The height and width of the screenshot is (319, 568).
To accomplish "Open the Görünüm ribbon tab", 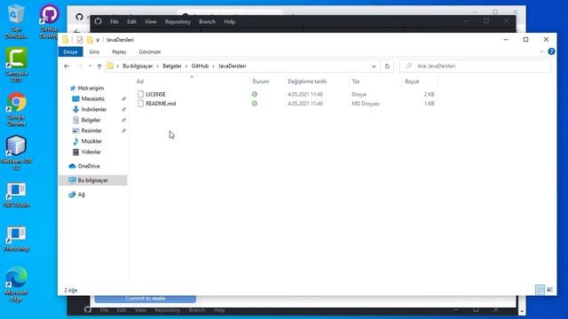I will click(150, 51).
